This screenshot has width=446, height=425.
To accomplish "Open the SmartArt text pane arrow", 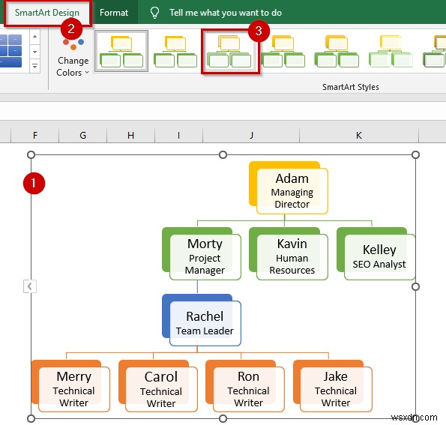I will coord(30,286).
